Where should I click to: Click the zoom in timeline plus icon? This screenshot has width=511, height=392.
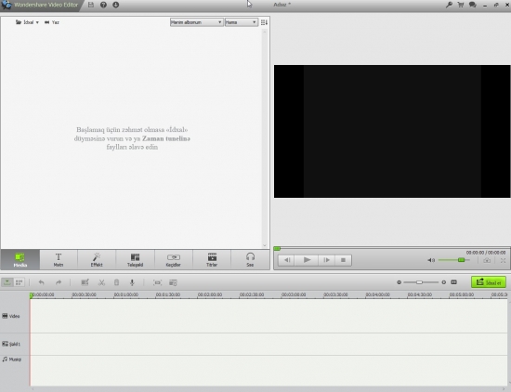(443, 282)
